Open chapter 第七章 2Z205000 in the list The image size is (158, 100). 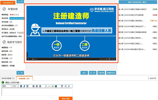[x=131, y=43]
